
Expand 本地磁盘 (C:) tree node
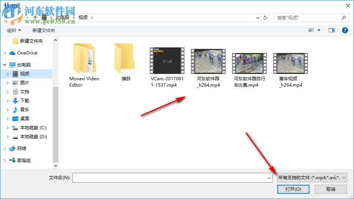[8, 128]
